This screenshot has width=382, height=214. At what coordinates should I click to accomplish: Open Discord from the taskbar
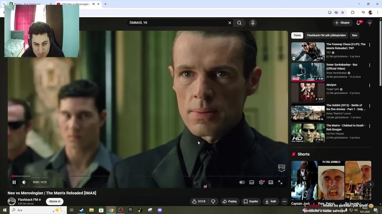tap(160, 210)
